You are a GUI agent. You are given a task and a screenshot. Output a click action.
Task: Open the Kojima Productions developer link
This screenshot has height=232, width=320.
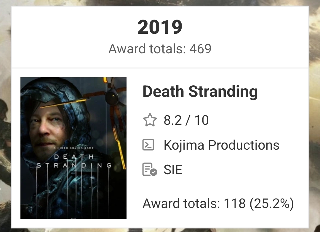click(x=221, y=145)
